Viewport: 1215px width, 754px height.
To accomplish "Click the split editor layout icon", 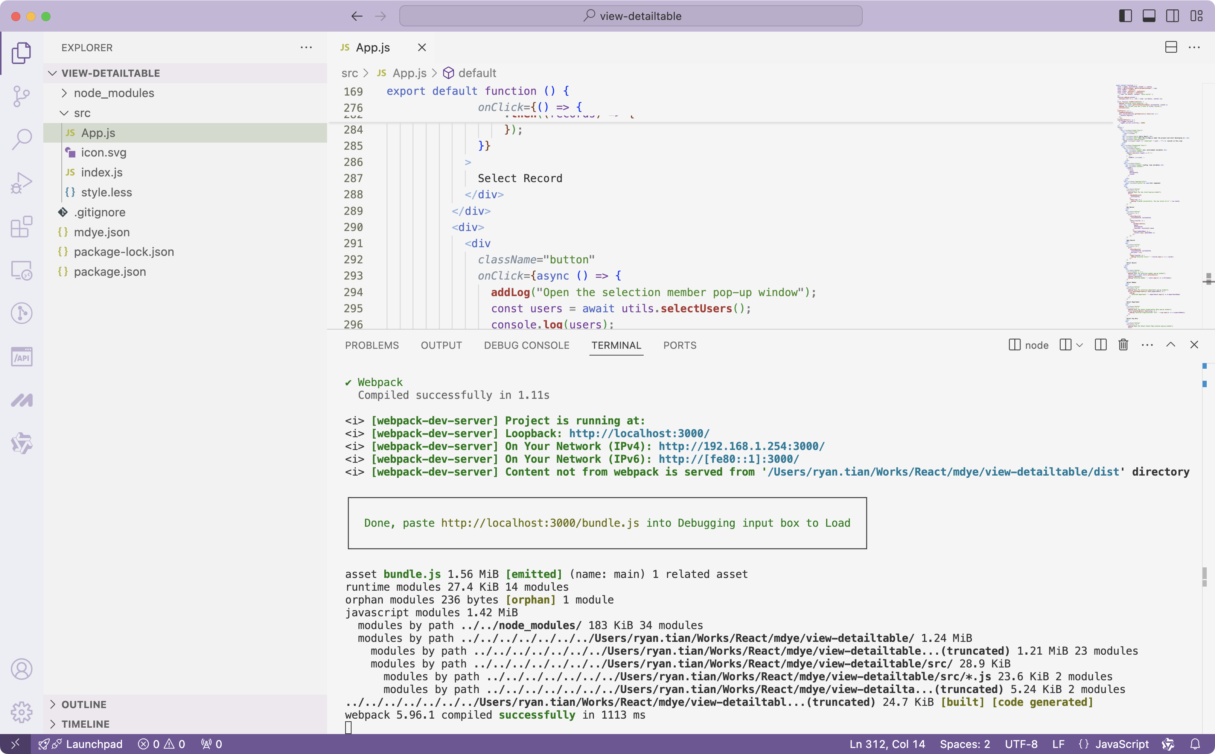I will click(1171, 47).
